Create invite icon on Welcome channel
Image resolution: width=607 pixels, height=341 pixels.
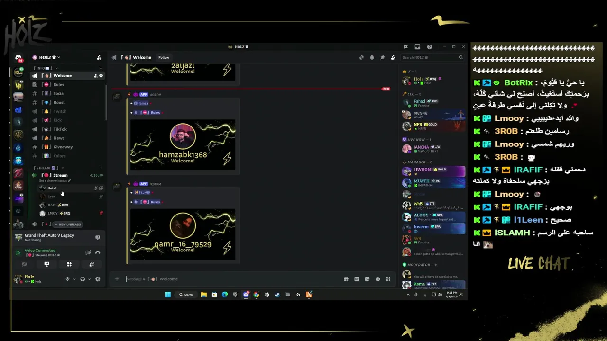96,76
